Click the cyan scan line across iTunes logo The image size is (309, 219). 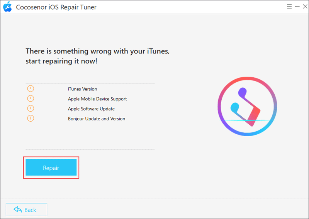[248, 120]
